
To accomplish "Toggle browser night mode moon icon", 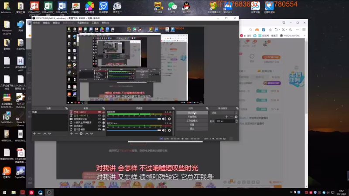I will tap(291, 30).
